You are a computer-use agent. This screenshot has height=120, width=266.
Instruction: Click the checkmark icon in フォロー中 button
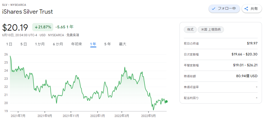[214, 8]
